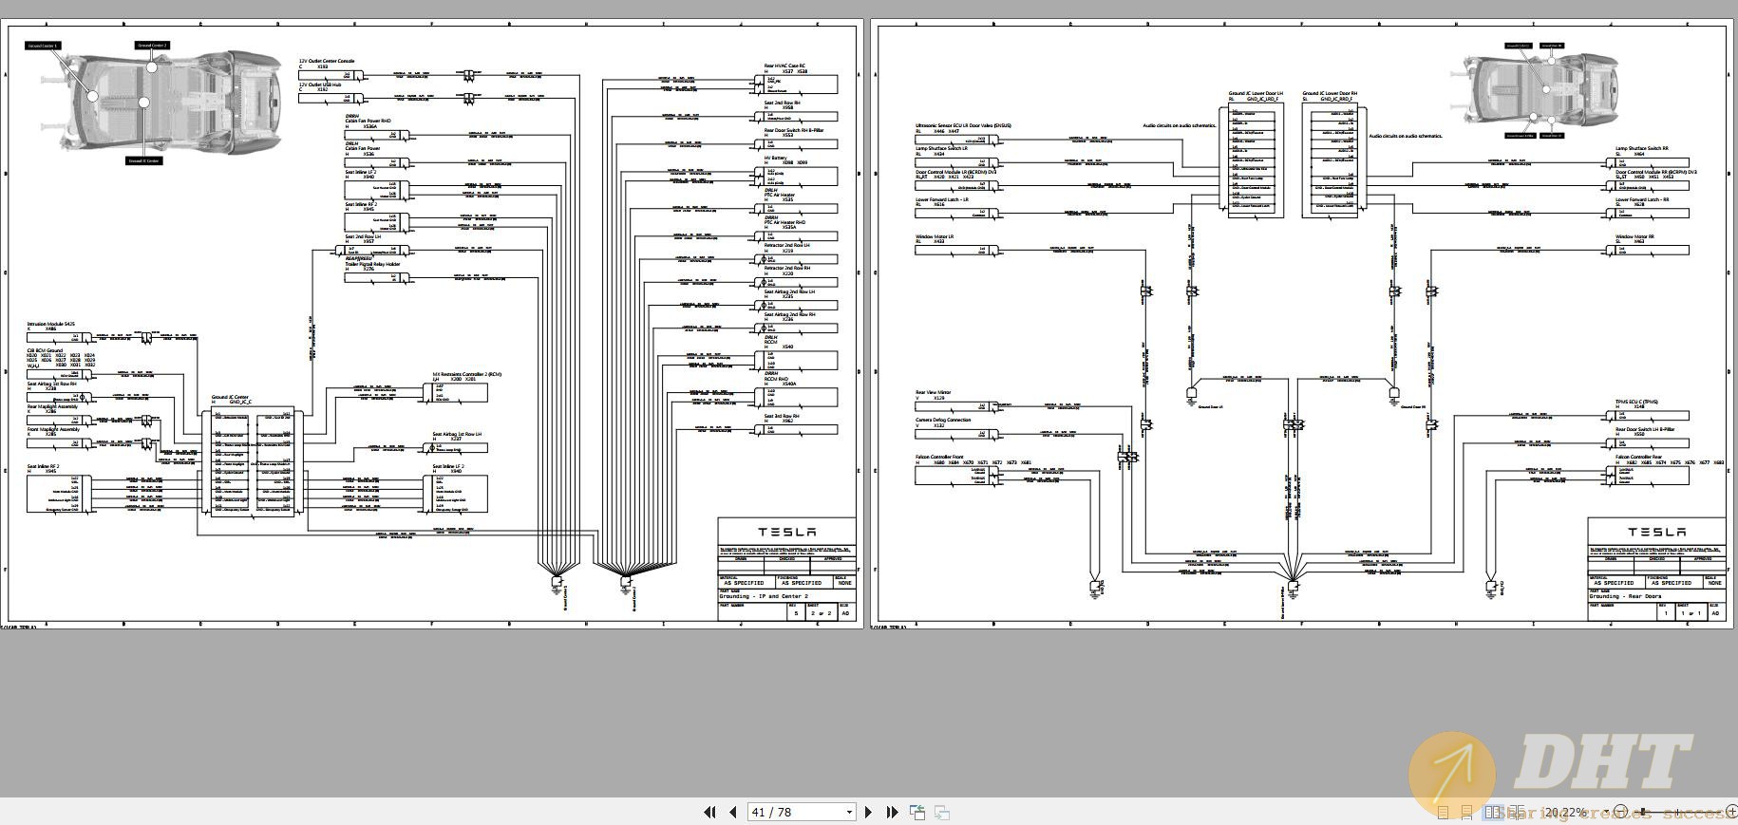1738x825 pixels.
Task: Click the Front Maplight Assembly label
Action: 53,429
